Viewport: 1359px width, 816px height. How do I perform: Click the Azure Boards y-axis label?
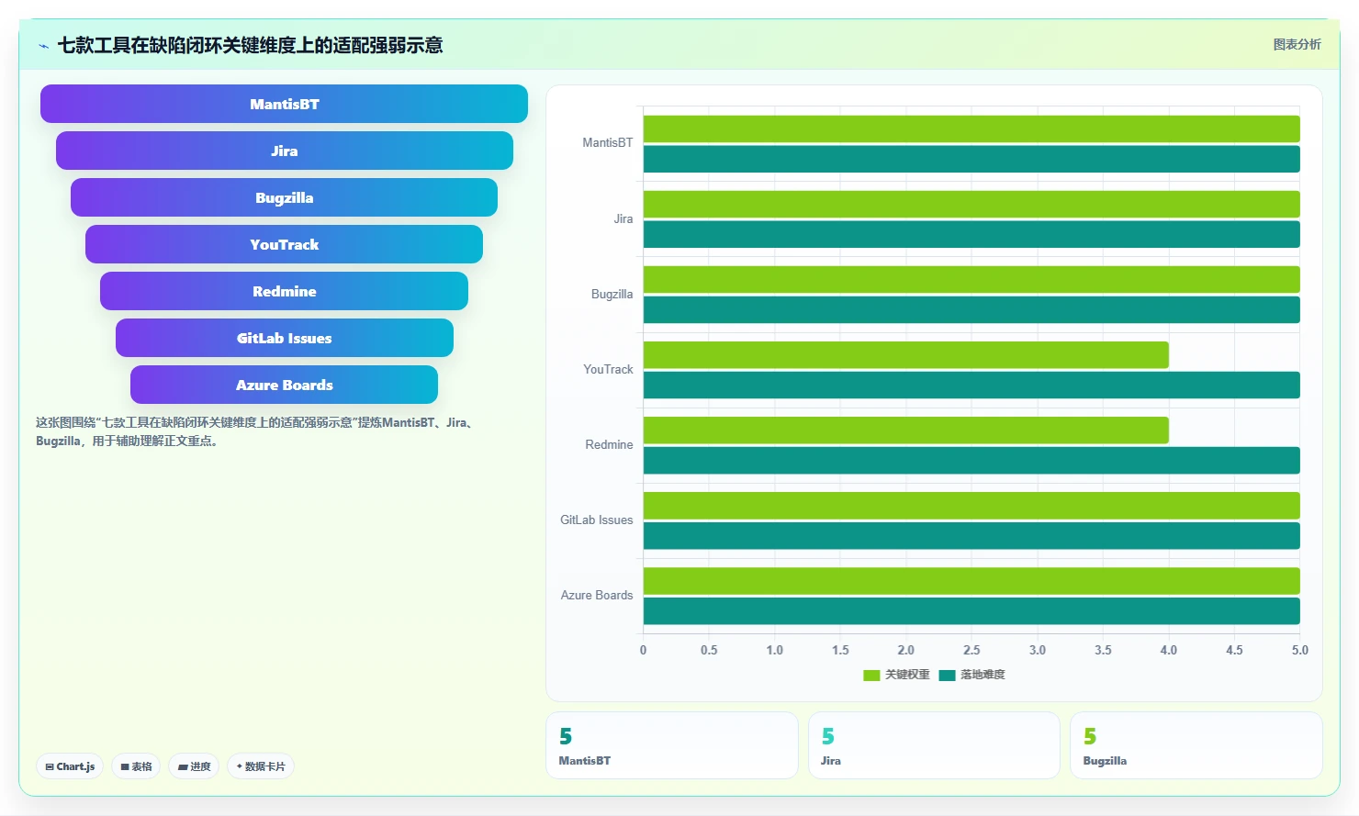[x=597, y=596]
